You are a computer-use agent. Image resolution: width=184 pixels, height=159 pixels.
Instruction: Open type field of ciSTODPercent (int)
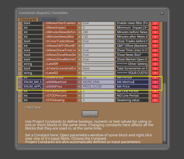(33, 96)
